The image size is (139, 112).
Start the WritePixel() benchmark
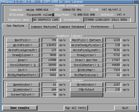coord(23,45)
